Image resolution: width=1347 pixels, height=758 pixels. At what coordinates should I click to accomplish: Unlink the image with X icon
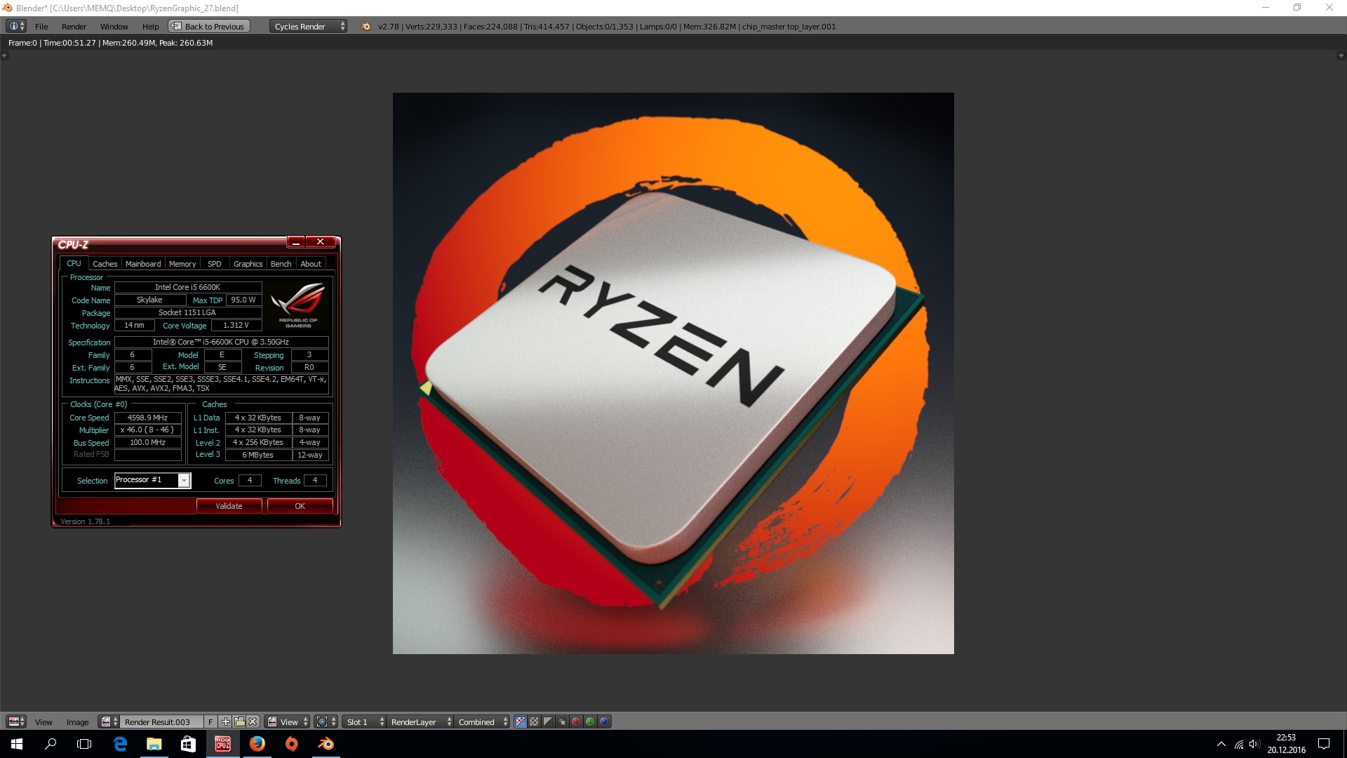(253, 722)
